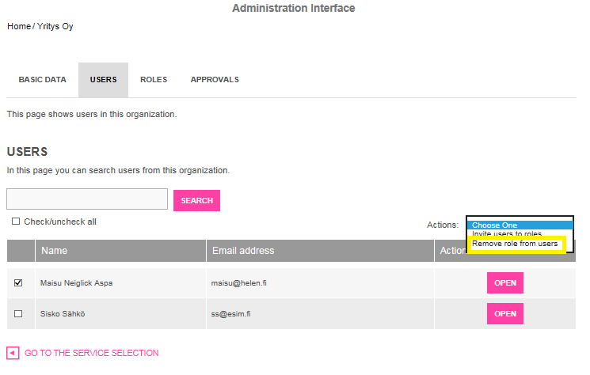Open Maisu Neiglick Aspa's user record

pyautogui.click(x=504, y=282)
